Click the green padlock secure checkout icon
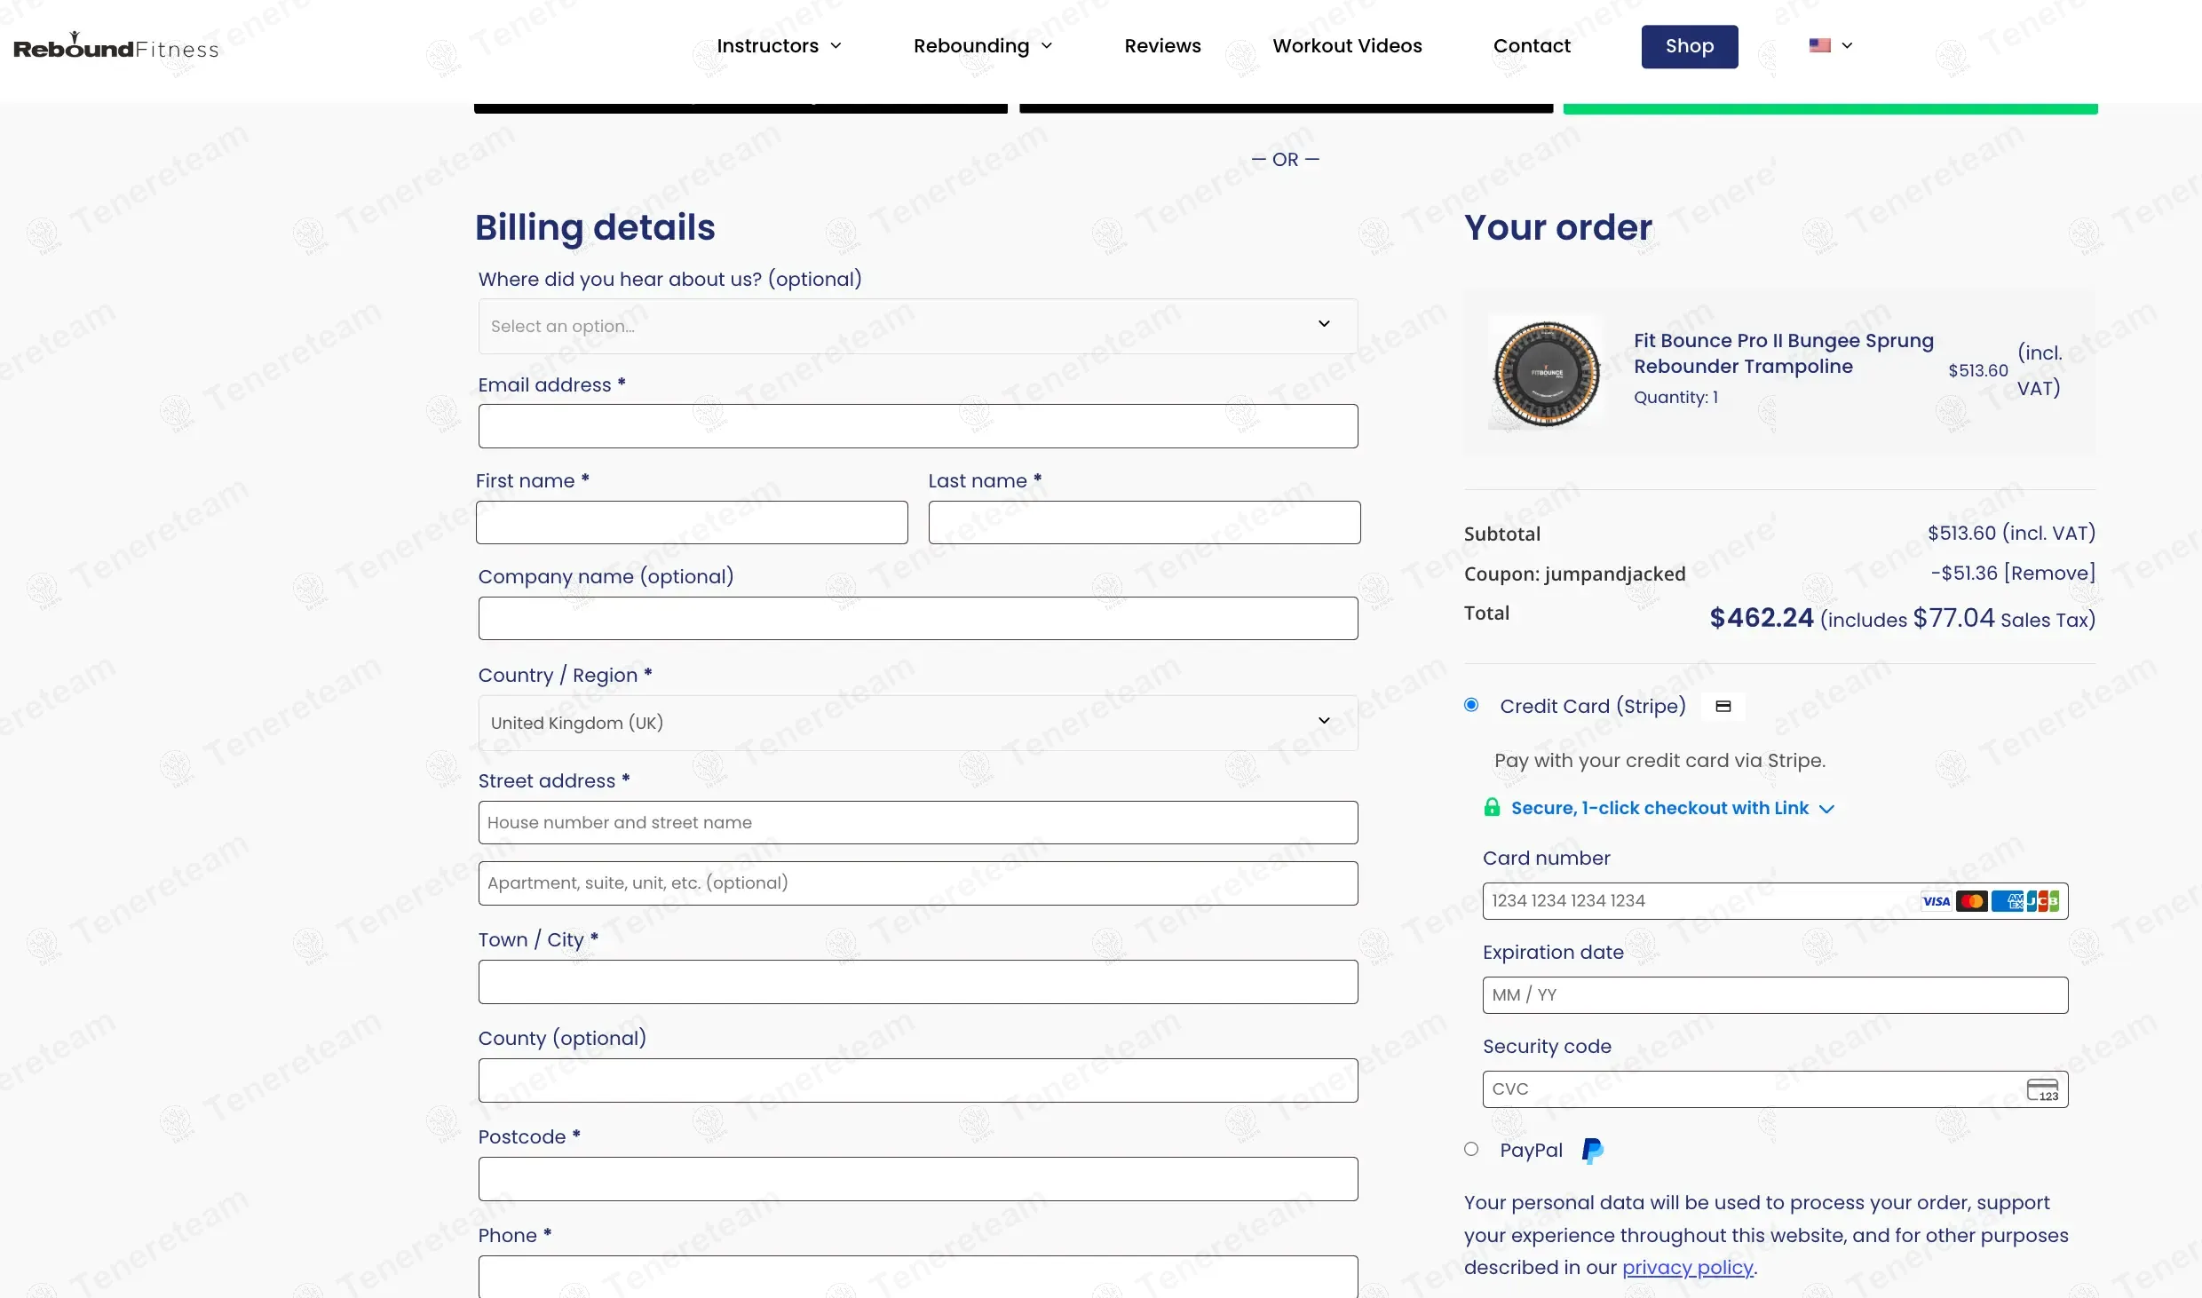Viewport: 2202px width, 1298px height. click(x=1492, y=807)
